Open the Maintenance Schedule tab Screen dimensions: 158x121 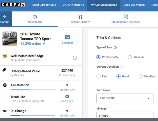coord(126,19)
